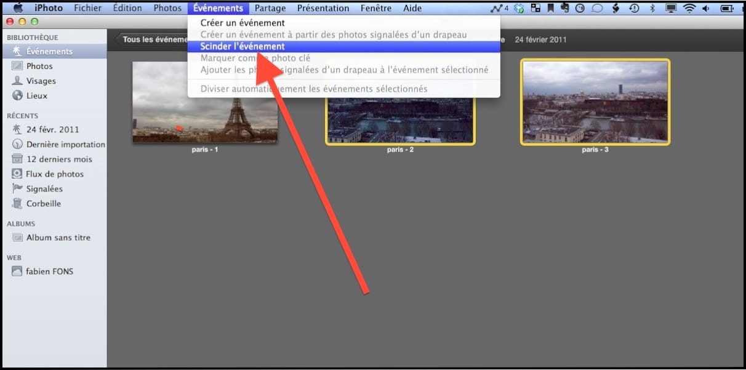
Task: Choose Scinder l'événement
Action: (344, 46)
